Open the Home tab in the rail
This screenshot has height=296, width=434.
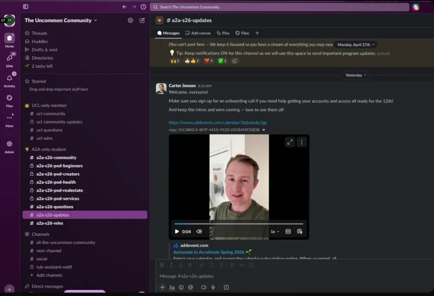[x=10, y=40]
